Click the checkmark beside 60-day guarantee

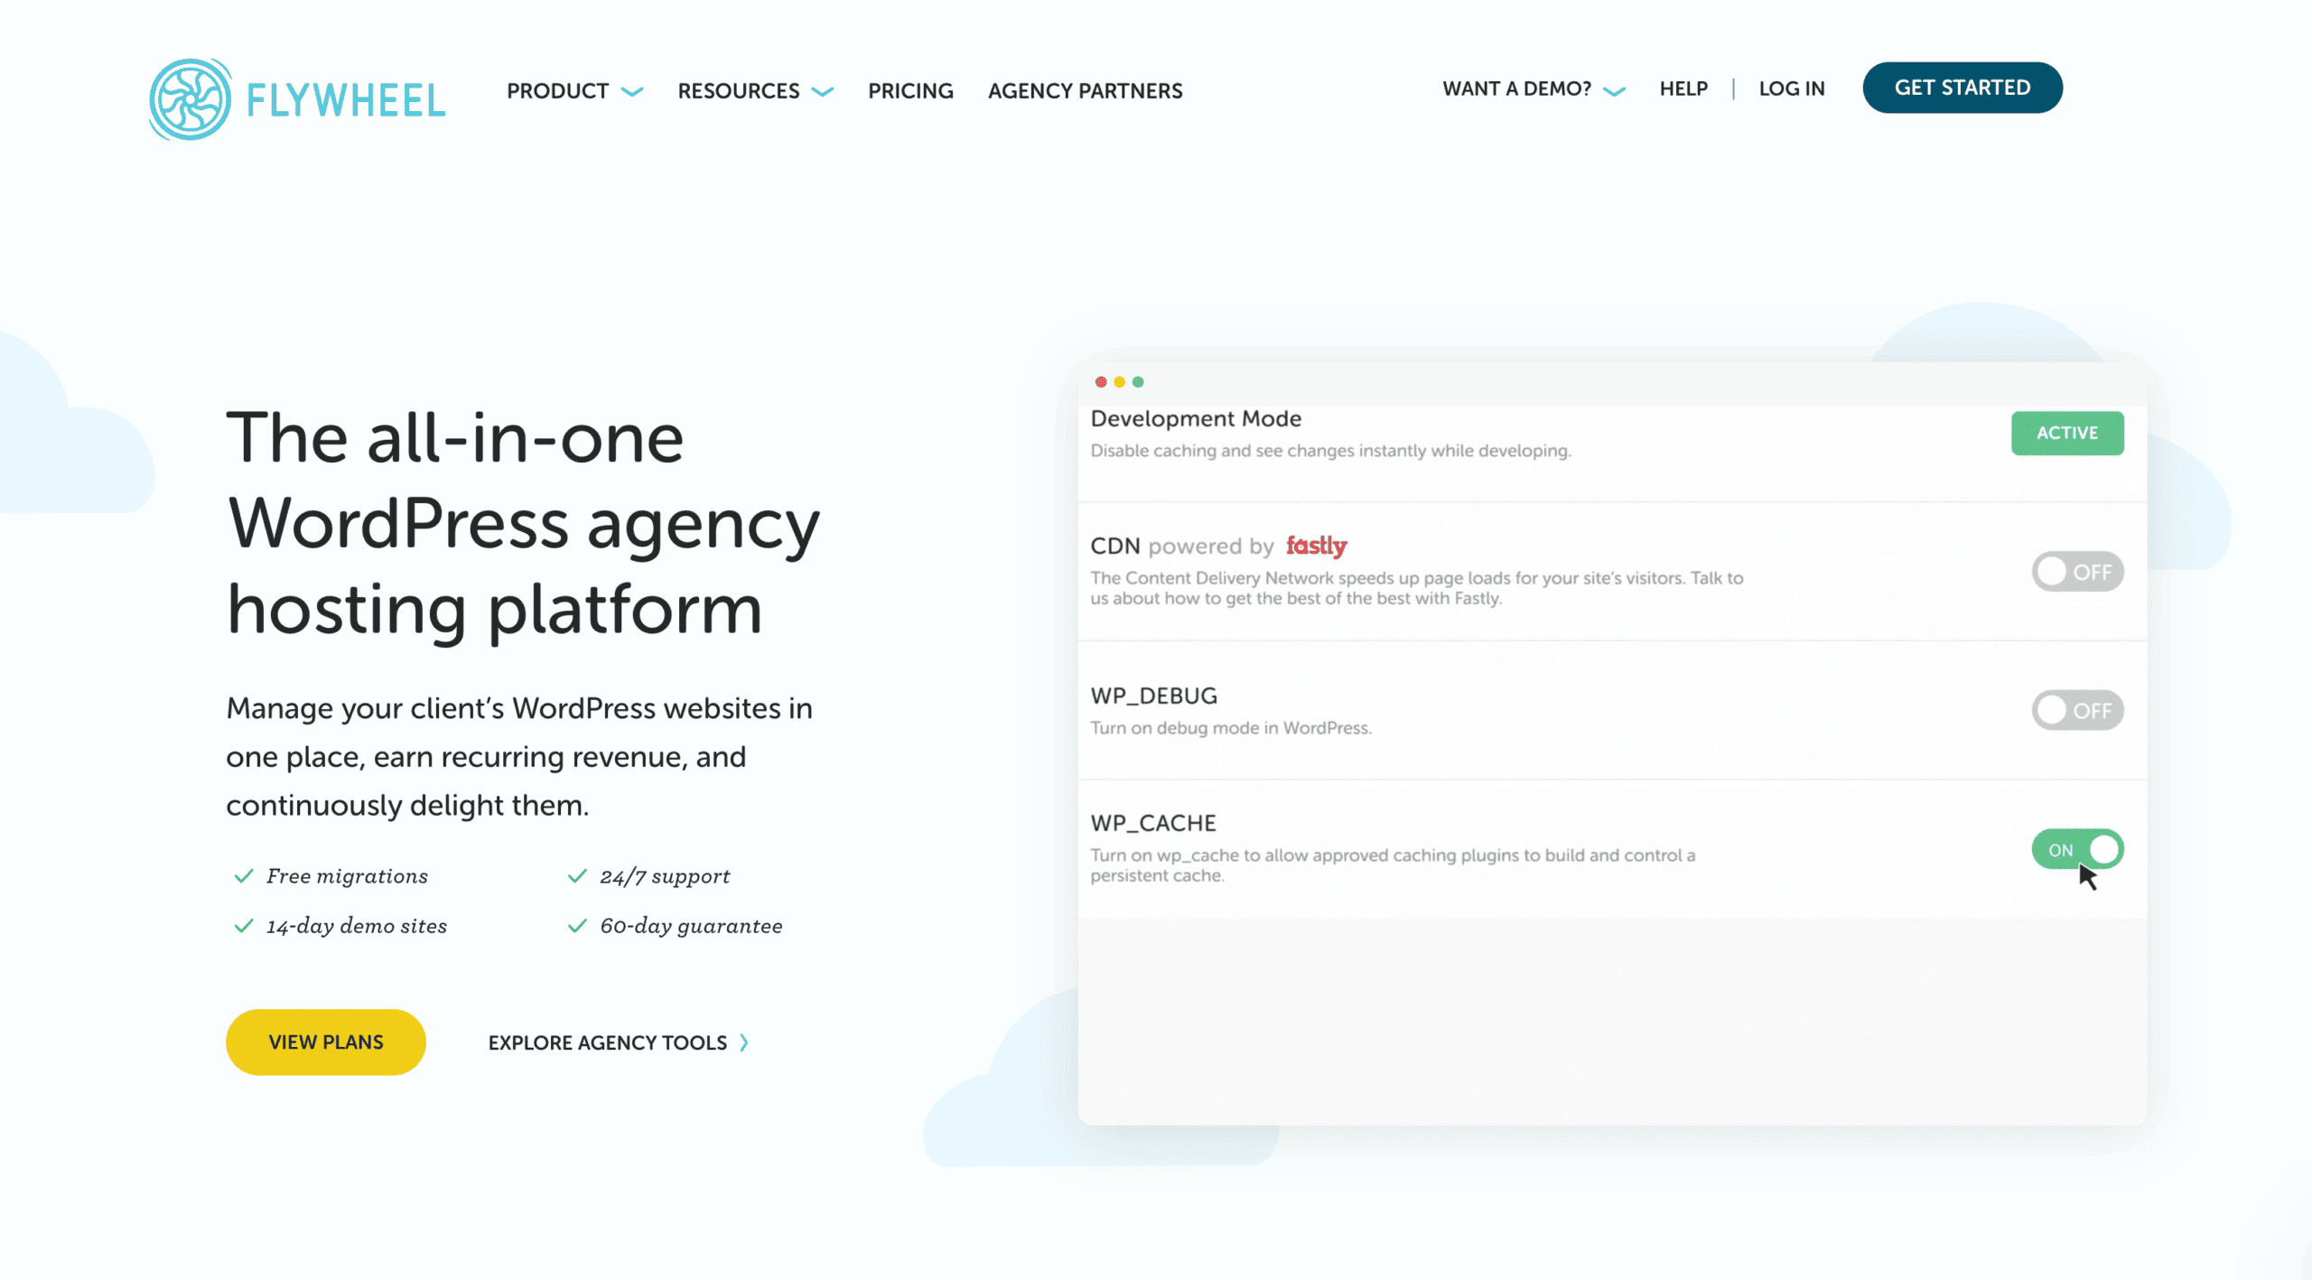point(577,926)
